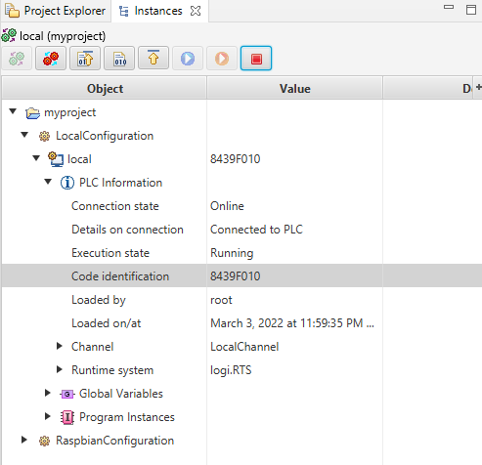This screenshot has width=482, height=465.
Task: Click the binary code file toolbar icon
Action: click(x=119, y=59)
